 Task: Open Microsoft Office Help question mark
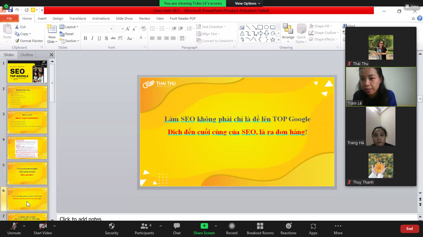(420, 19)
